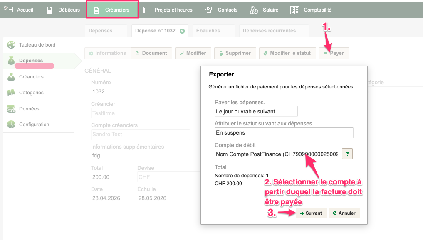Open Configuration in sidebar
Viewport: 423px width, 240px height.
(39, 125)
